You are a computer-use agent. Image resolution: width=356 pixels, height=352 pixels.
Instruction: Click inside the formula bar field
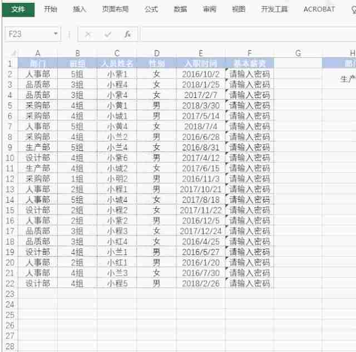pyautogui.click(x=249, y=34)
